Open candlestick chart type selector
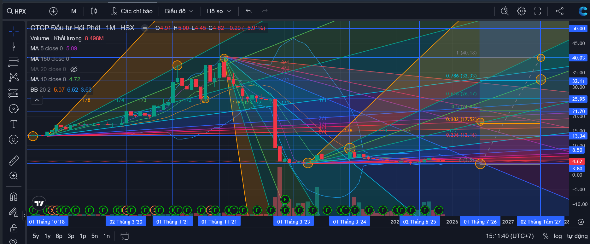The image size is (590, 244). click(94, 11)
